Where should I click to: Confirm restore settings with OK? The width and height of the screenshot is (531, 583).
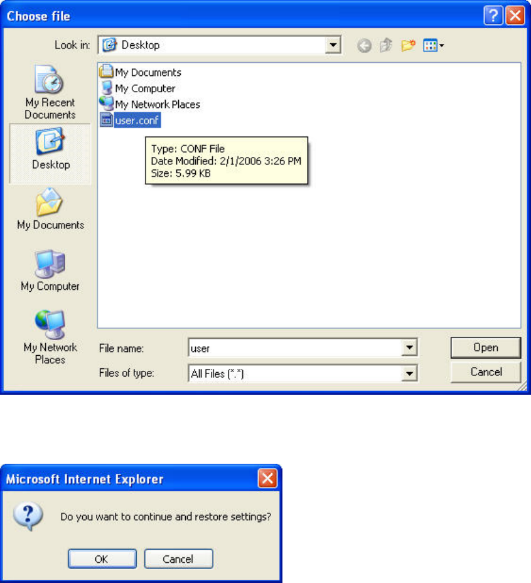(x=102, y=559)
